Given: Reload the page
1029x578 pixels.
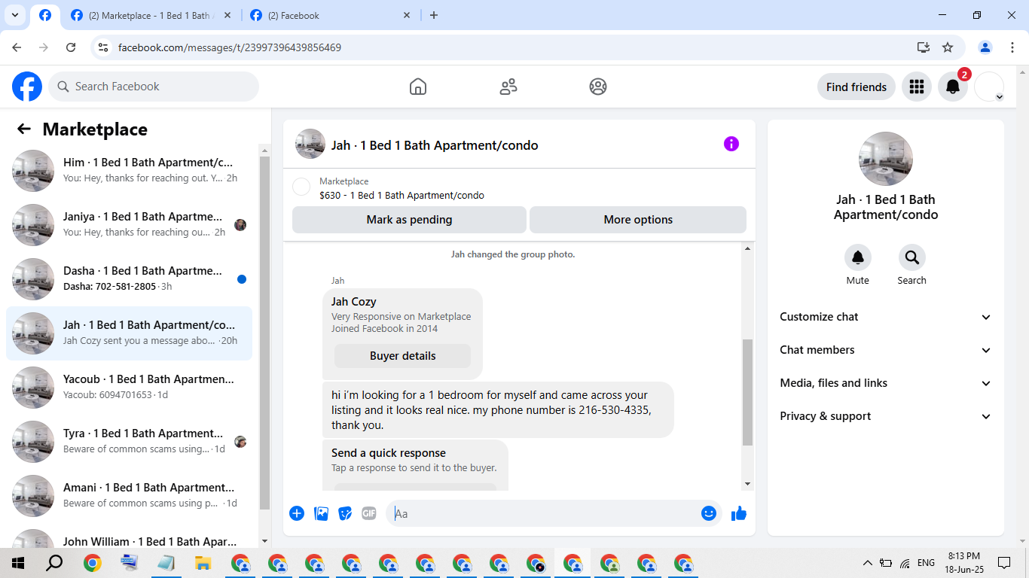Looking at the screenshot, I should pos(71,47).
